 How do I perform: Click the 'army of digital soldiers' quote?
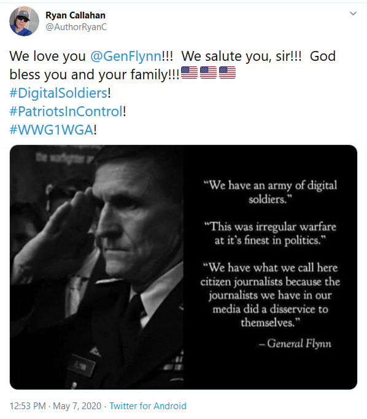[x=270, y=192]
